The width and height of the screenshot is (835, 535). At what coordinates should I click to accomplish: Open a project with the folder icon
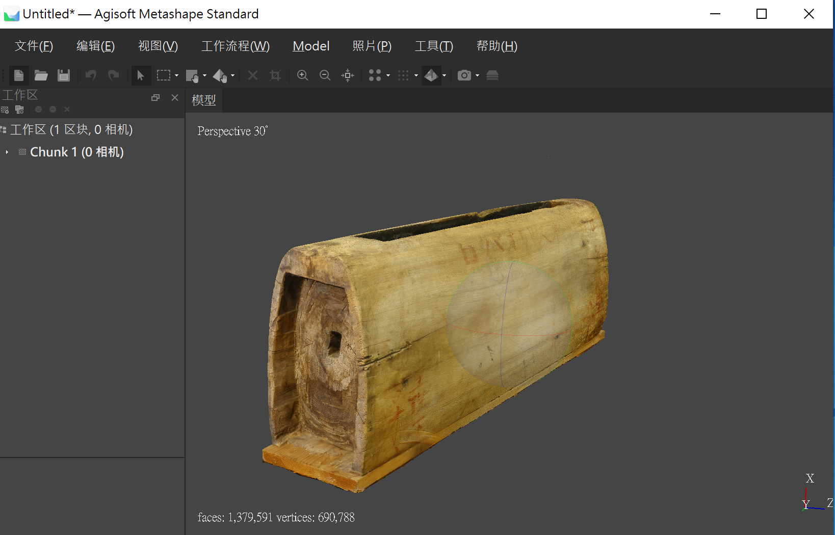[x=41, y=75]
